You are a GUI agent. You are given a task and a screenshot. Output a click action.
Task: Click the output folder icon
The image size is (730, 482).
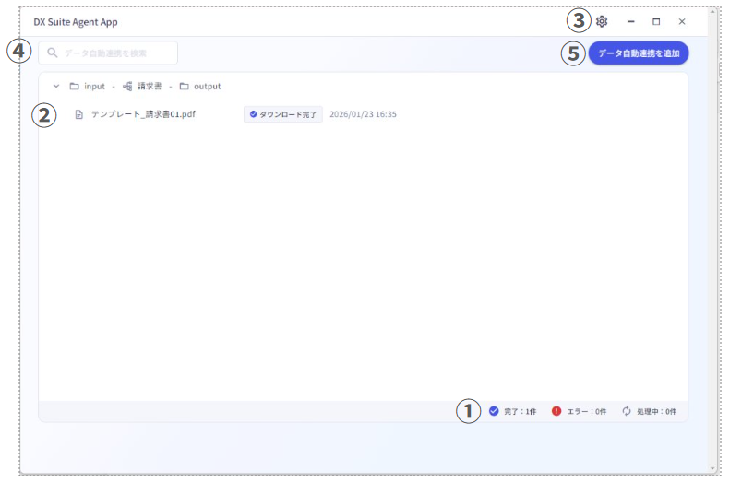click(x=185, y=86)
